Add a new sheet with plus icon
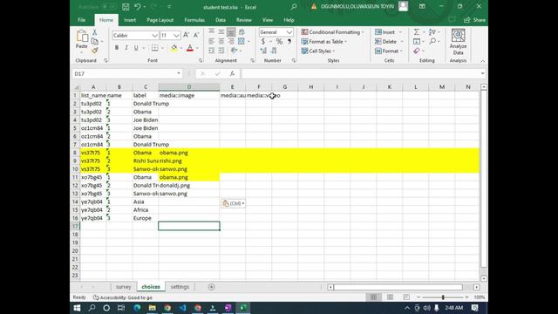The height and width of the screenshot is (314, 558). [x=211, y=287]
